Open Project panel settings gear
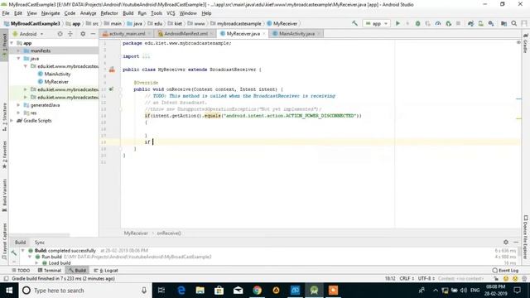This screenshot has height=298, width=530. click(x=83, y=34)
